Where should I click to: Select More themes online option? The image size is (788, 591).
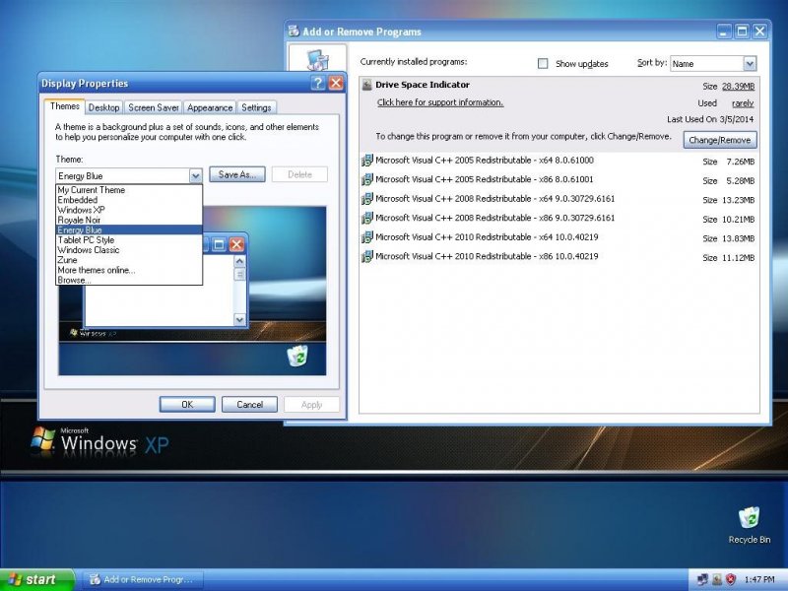pyautogui.click(x=129, y=270)
